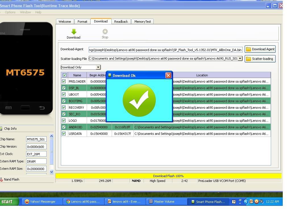Open the Download Only mode dropdown

(98, 67)
